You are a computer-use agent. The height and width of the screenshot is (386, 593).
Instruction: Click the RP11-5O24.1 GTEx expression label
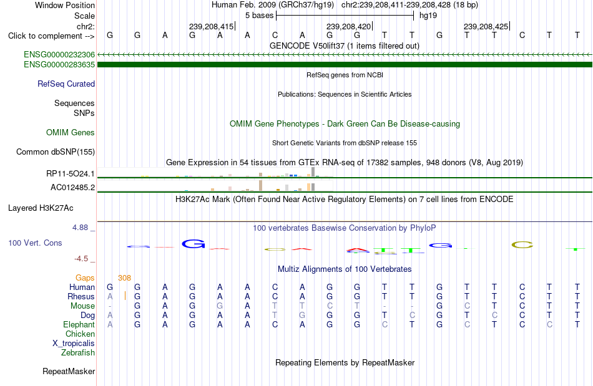71,174
